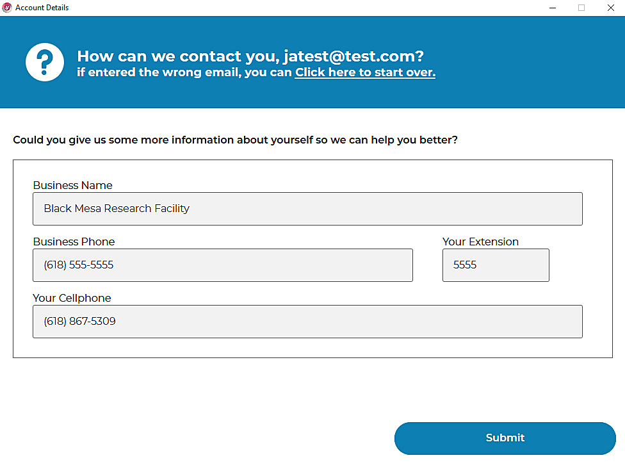The height and width of the screenshot is (467, 625).
Task: Click the 'Business Name' field label
Action: point(72,185)
